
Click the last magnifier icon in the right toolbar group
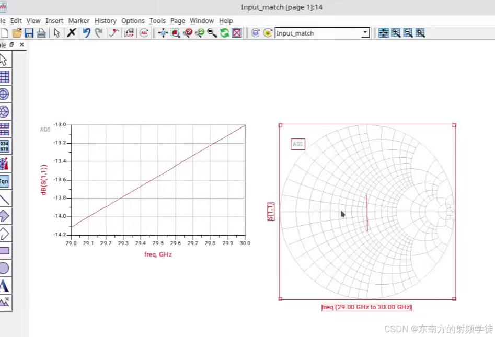[x=420, y=33]
